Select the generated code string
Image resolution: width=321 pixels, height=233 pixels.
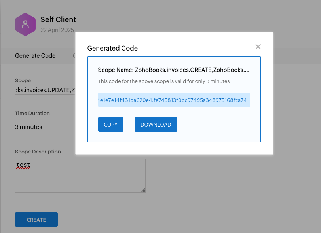(174, 100)
